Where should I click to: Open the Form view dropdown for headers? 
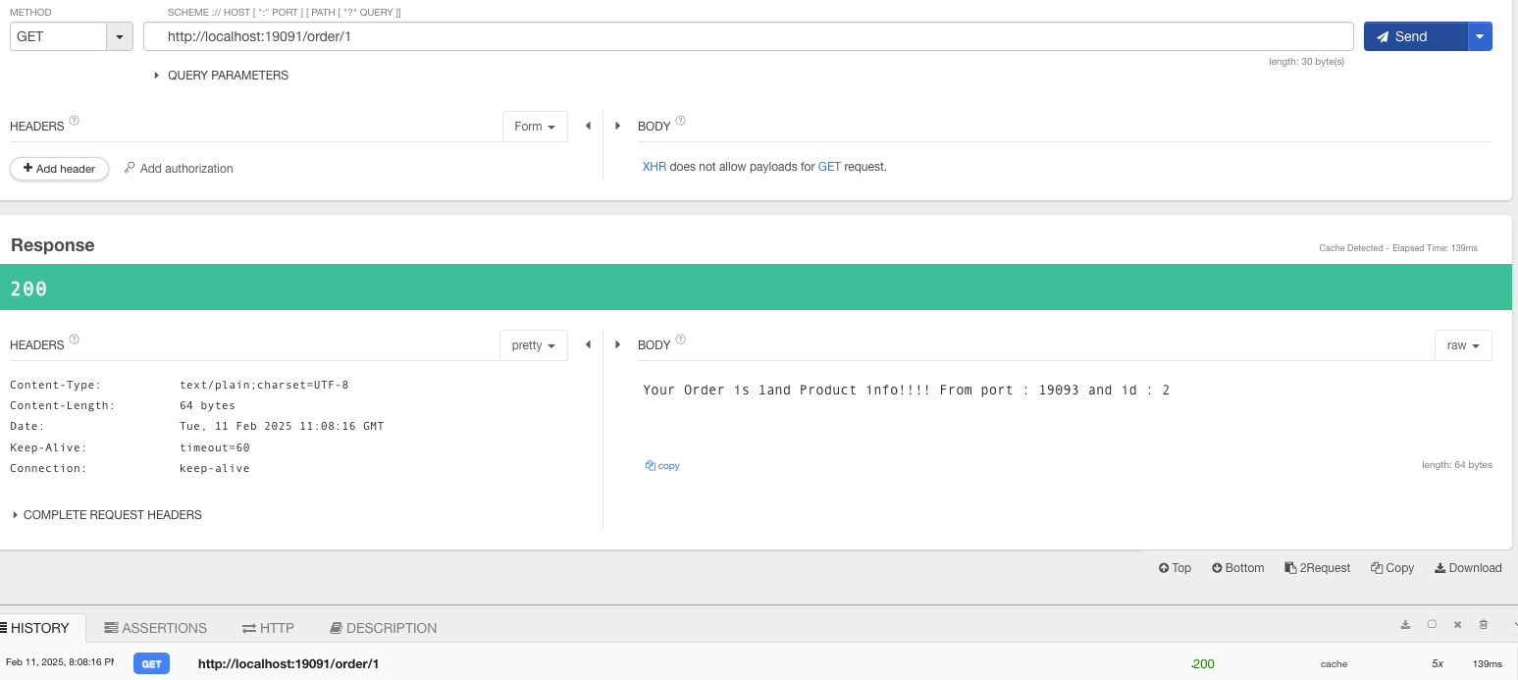535,127
